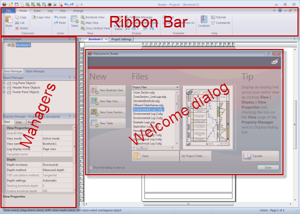Click Redo in the ribbon Undo group
Viewport: 300px width, 214px height.
click(x=60, y=23)
